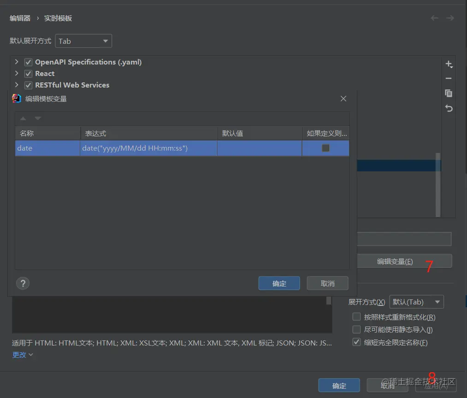Screen dimensions: 467x398
Task: Uncheck 缩短完全限定名称(F) option
Action: [356, 342]
